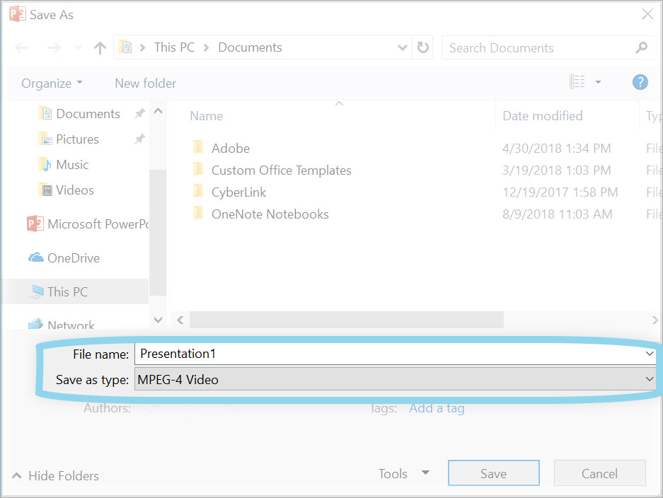Image resolution: width=663 pixels, height=498 pixels.
Task: Click the blue Help question mark icon
Action: click(x=640, y=83)
